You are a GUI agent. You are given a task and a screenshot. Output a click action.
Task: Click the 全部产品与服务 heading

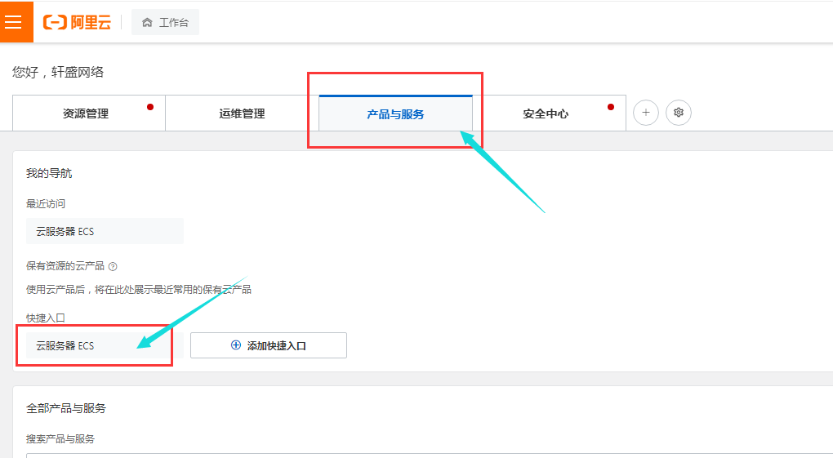click(x=66, y=408)
